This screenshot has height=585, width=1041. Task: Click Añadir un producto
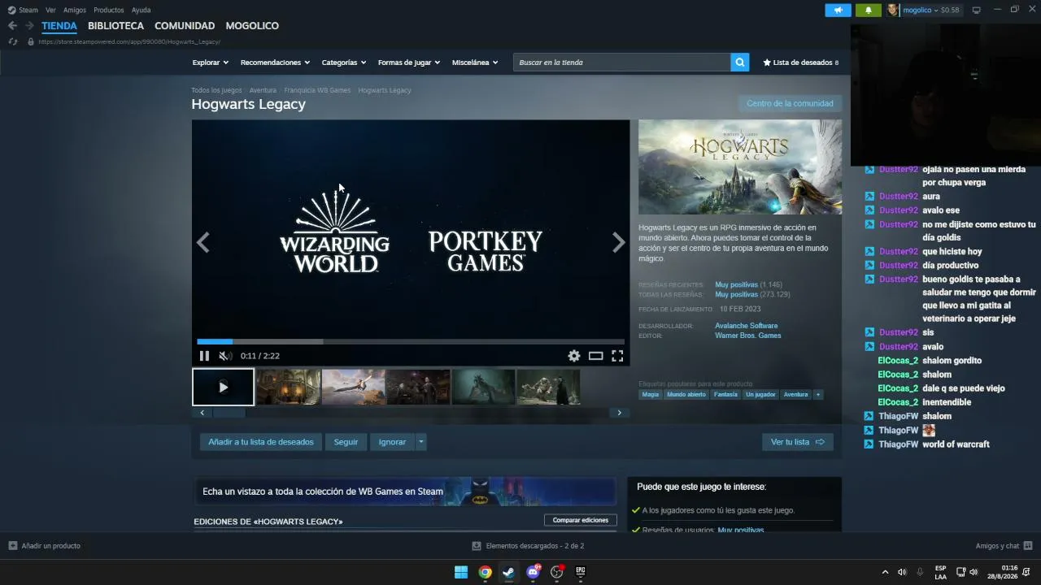point(45,546)
